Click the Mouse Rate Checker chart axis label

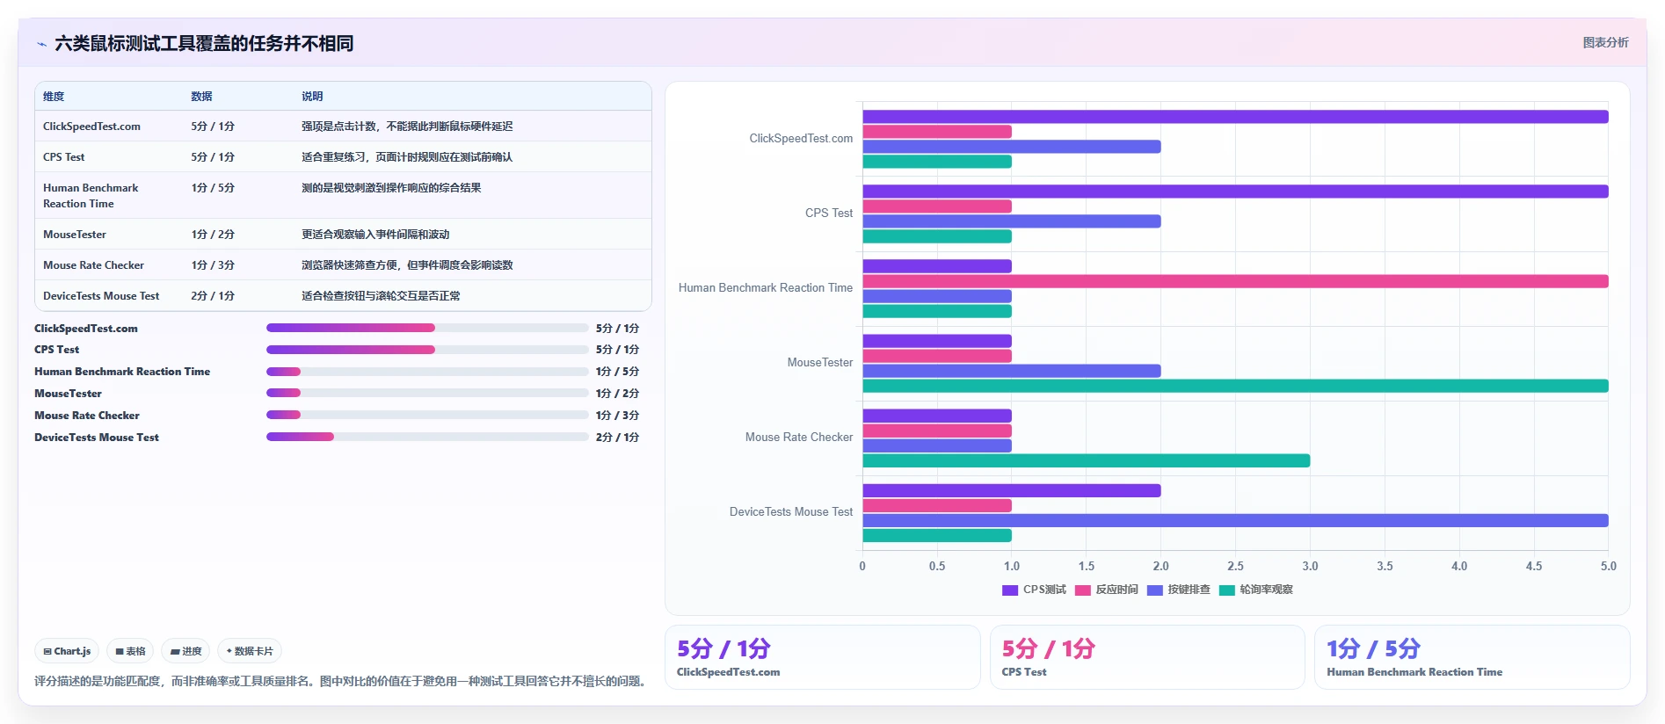click(799, 438)
